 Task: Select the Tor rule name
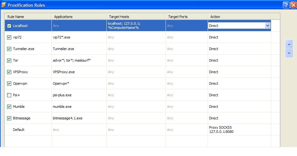pos(15,60)
